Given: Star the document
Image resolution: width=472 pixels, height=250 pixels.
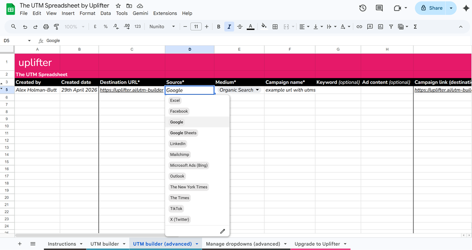Looking at the screenshot, I should click(x=118, y=6).
